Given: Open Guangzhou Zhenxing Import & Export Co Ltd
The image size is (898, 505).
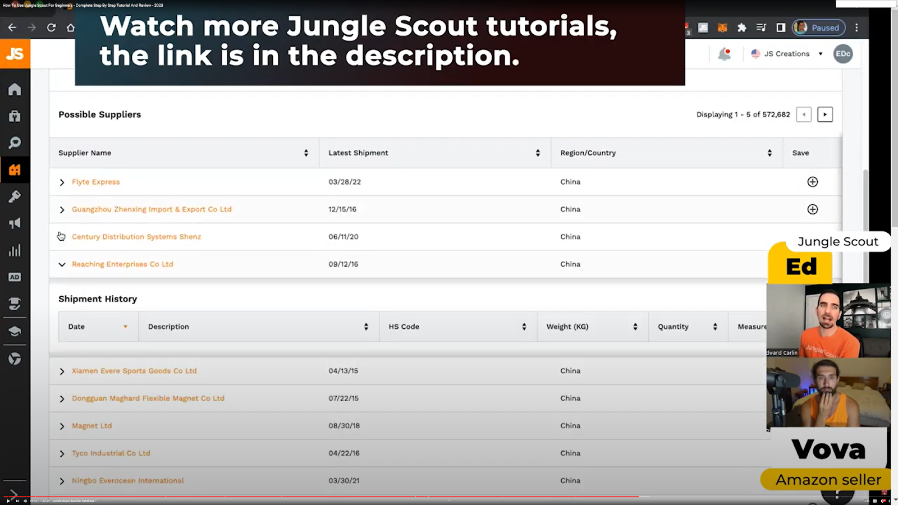Looking at the screenshot, I should click(x=152, y=209).
